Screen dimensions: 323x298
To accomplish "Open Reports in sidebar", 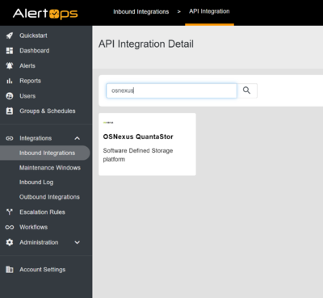I will pyautogui.click(x=30, y=81).
